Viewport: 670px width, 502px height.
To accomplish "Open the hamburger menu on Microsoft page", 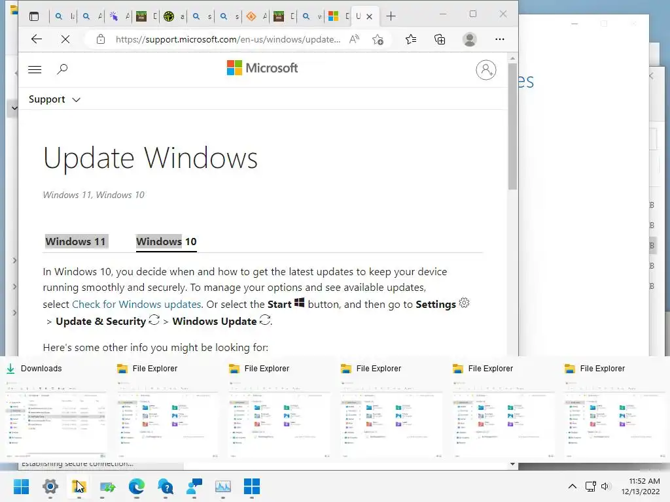I will pyautogui.click(x=35, y=69).
